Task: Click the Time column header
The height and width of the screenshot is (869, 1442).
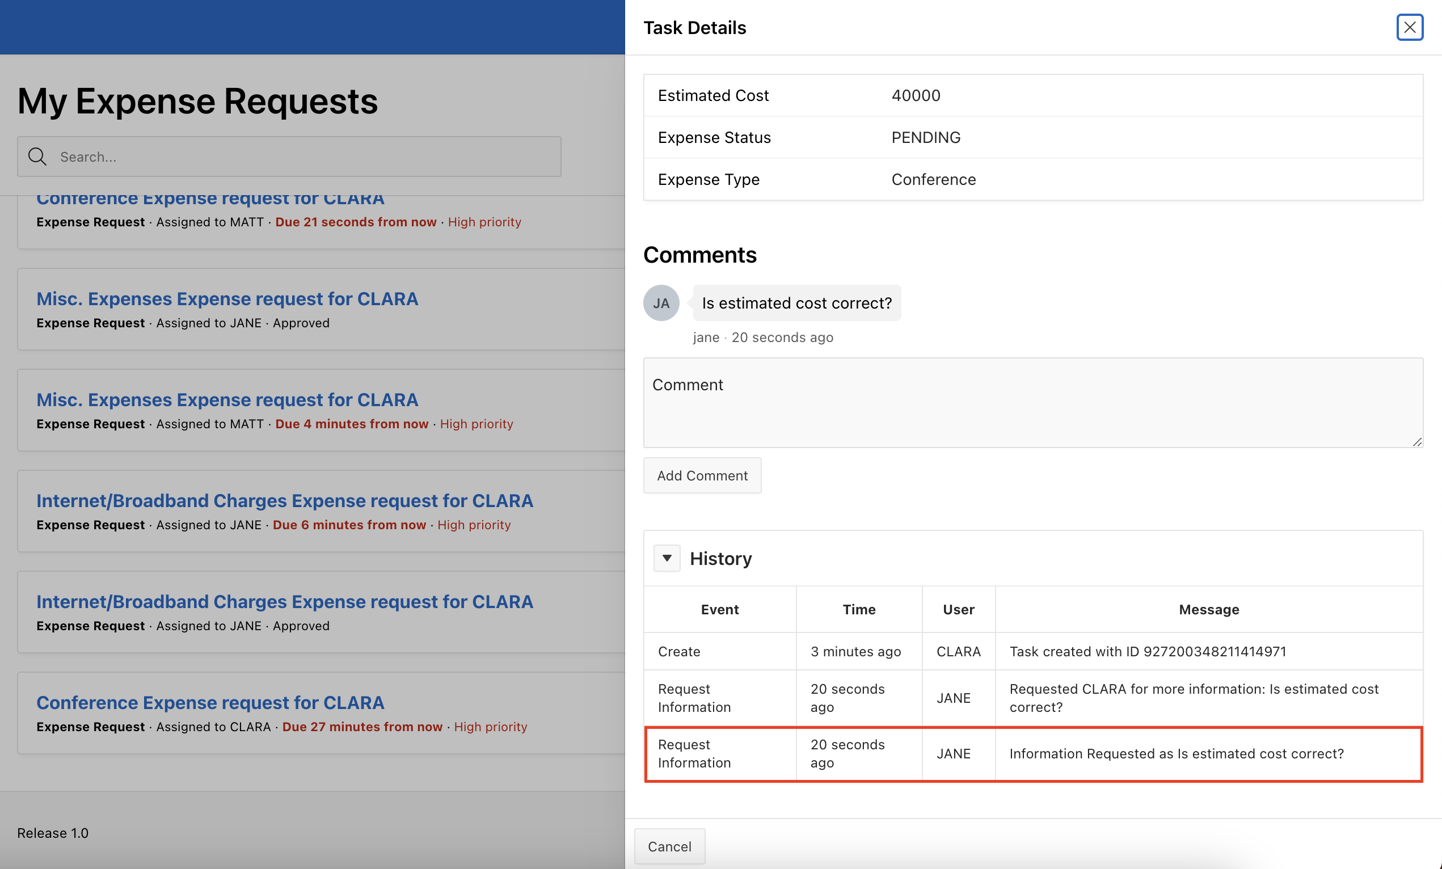Action: point(858,609)
